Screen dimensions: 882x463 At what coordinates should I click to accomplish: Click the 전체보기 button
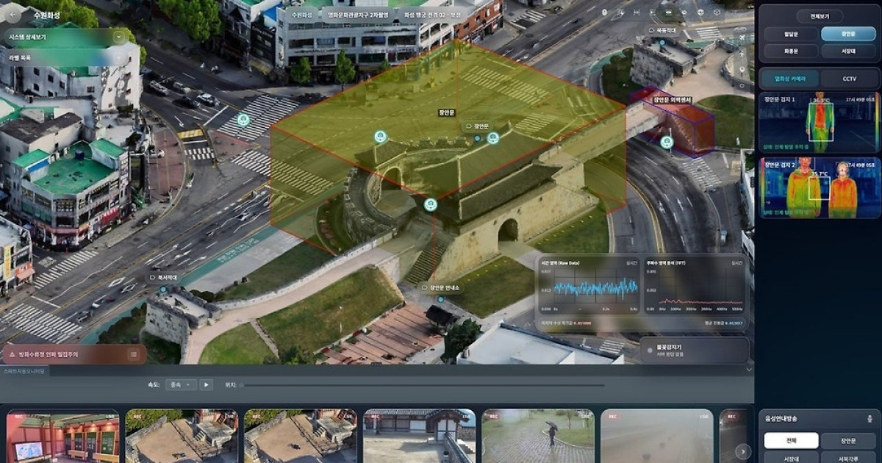click(818, 16)
